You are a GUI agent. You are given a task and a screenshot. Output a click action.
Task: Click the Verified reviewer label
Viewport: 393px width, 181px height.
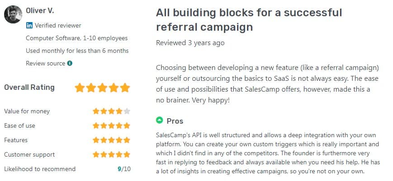click(x=58, y=25)
